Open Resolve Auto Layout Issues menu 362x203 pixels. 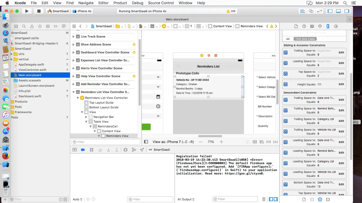pyautogui.click(x=275, y=142)
